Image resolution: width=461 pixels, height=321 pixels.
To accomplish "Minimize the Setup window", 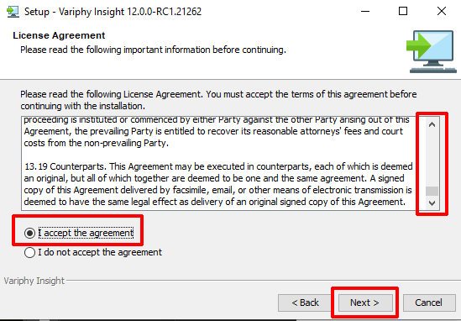I will coord(365,12).
